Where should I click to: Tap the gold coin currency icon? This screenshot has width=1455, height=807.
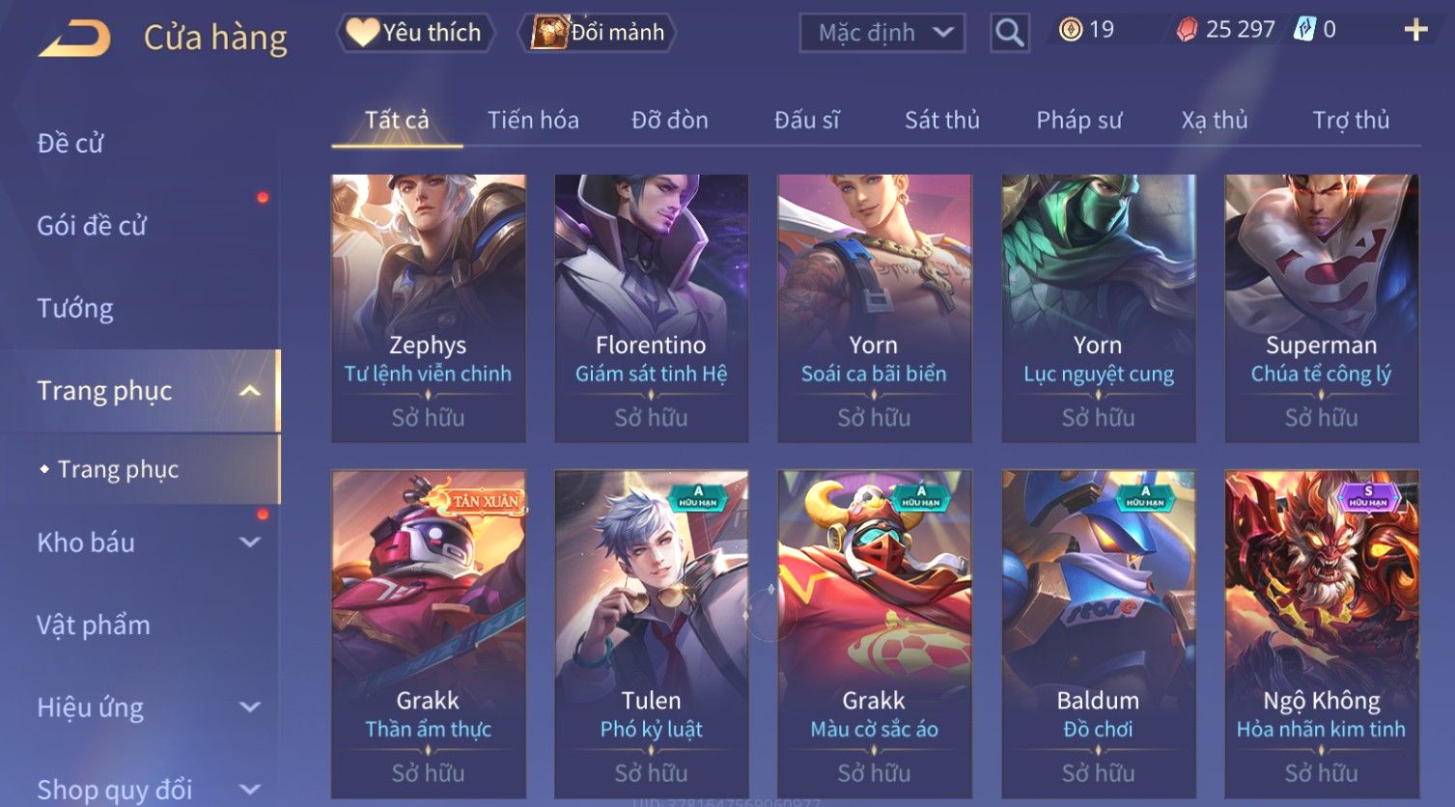pos(1070,30)
